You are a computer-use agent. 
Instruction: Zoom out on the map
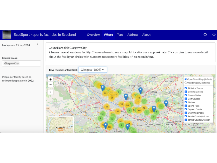pos(51,85)
